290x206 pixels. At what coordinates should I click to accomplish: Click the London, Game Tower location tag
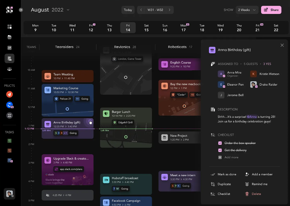(x=127, y=59)
